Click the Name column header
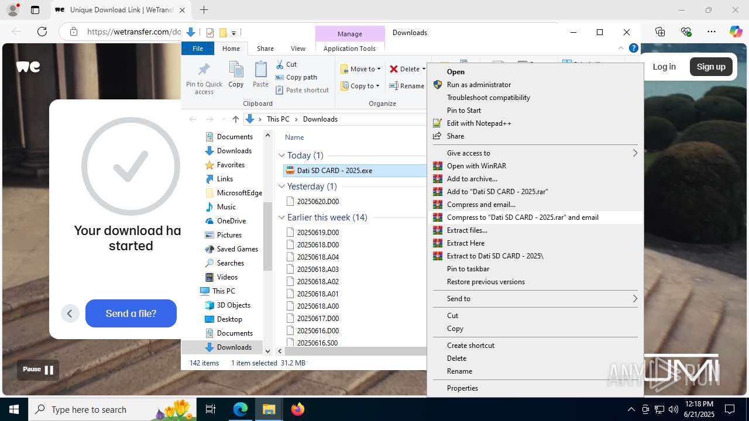 click(294, 137)
